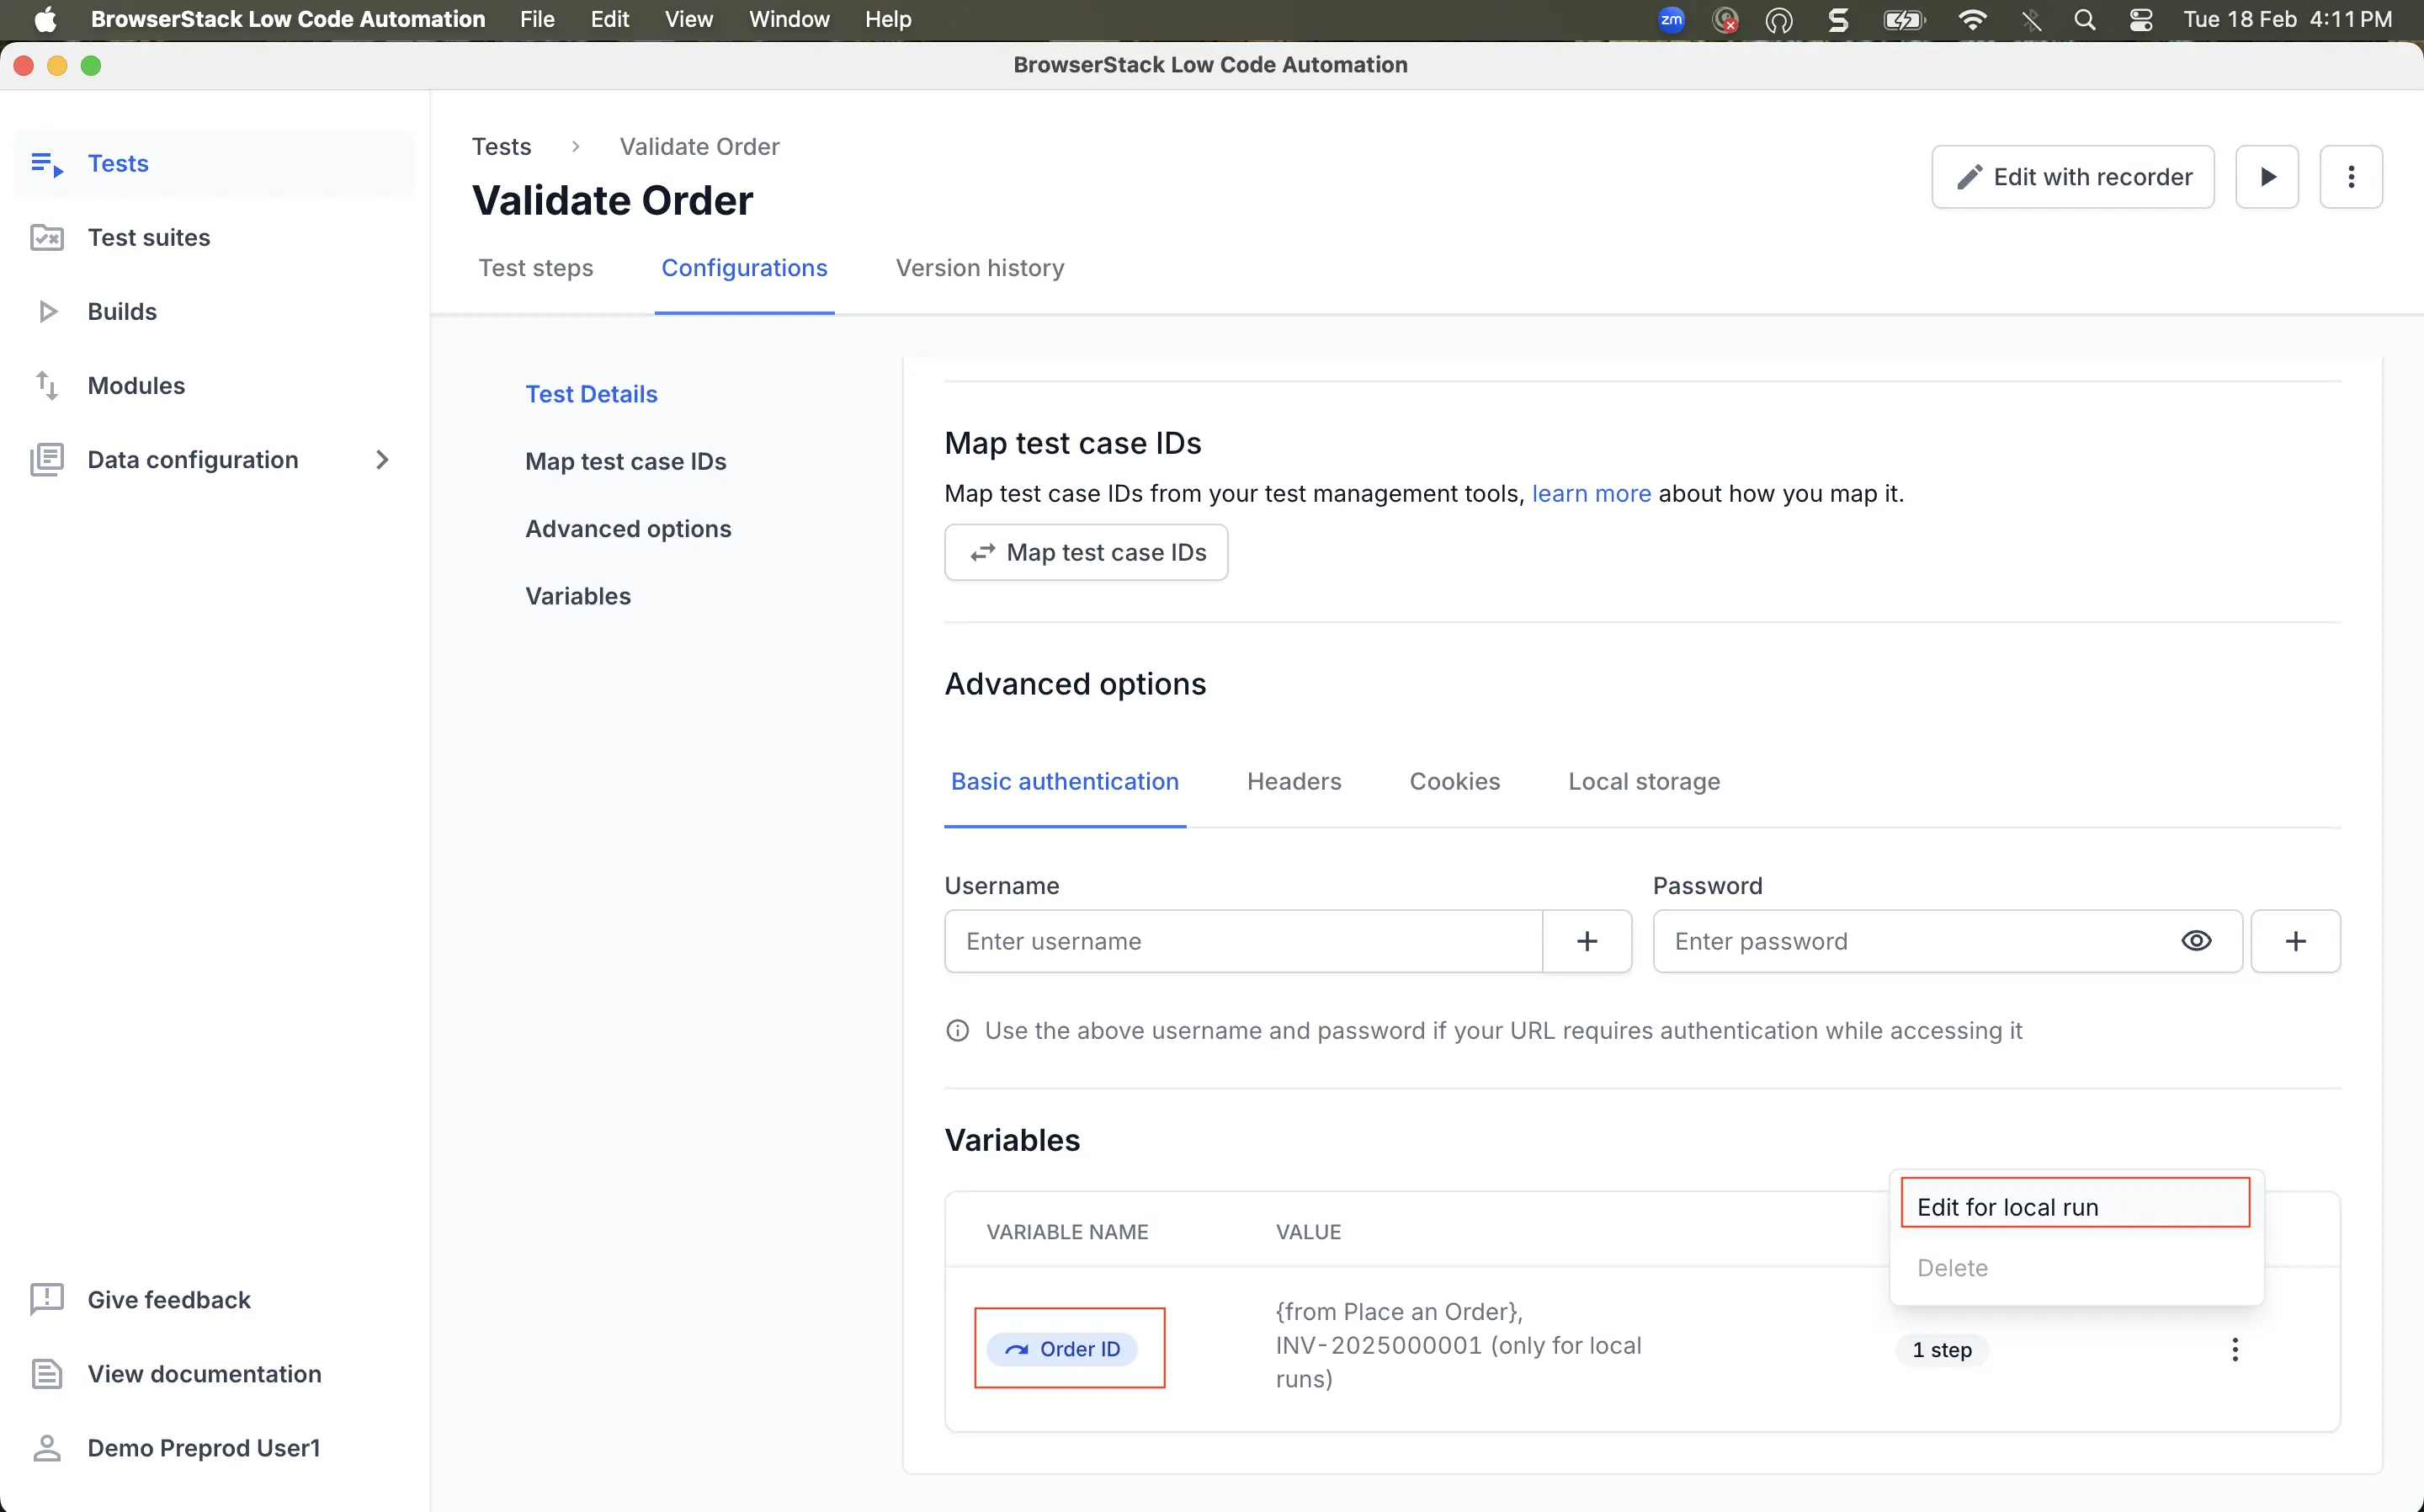Screen dimensions: 2424x1512
Task: Open View documentation in the sidebar
Action: pyautogui.click(x=204, y=1374)
